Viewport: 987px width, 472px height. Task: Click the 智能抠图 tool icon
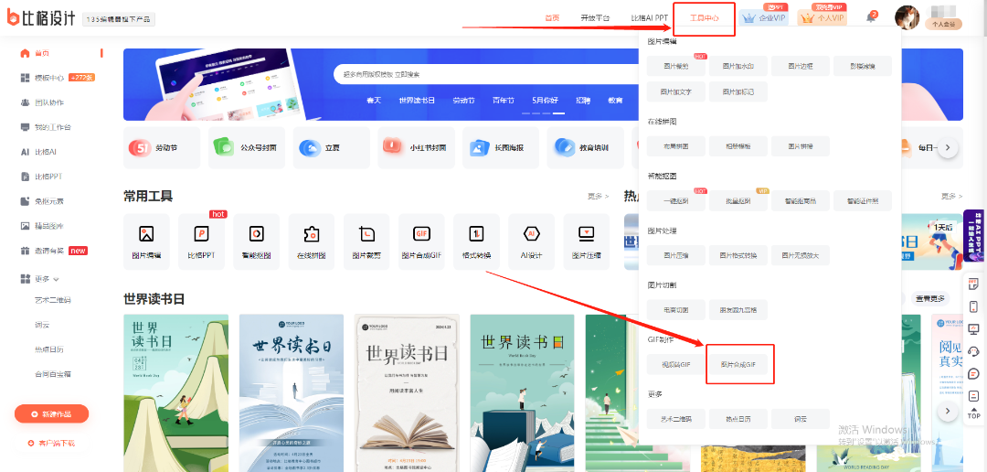(x=257, y=234)
